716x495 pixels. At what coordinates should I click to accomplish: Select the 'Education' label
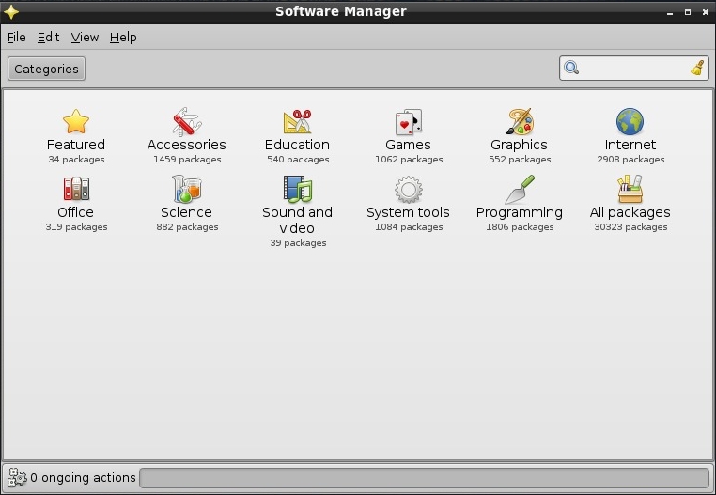(x=297, y=145)
